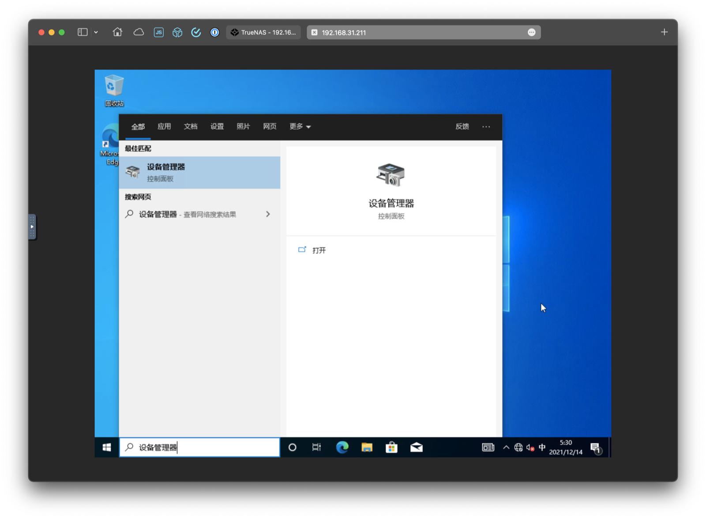Viewport: 706px width, 519px height.
Task: Open the Action Center notification icon
Action: [596, 447]
